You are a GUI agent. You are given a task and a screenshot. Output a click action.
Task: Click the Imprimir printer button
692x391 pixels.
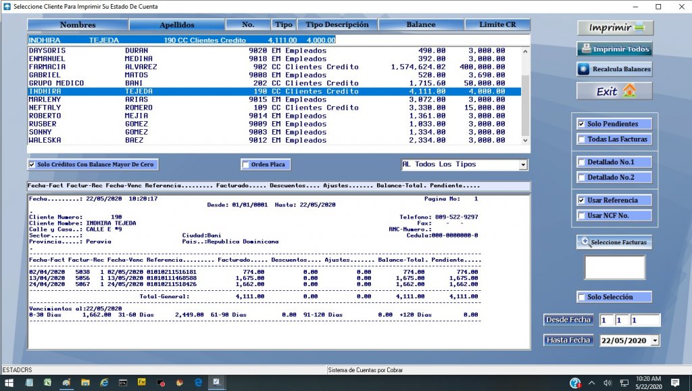(614, 28)
